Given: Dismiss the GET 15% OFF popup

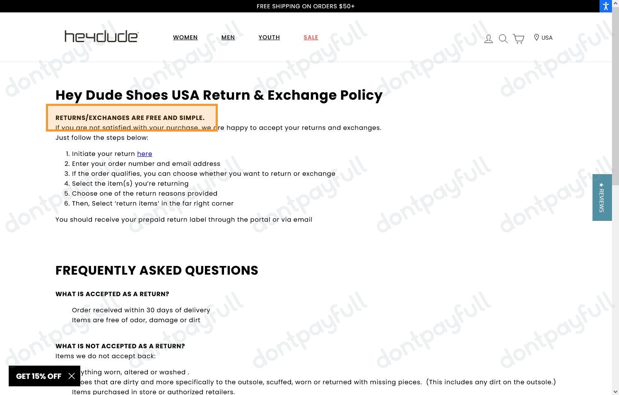Looking at the screenshot, I should point(72,376).
